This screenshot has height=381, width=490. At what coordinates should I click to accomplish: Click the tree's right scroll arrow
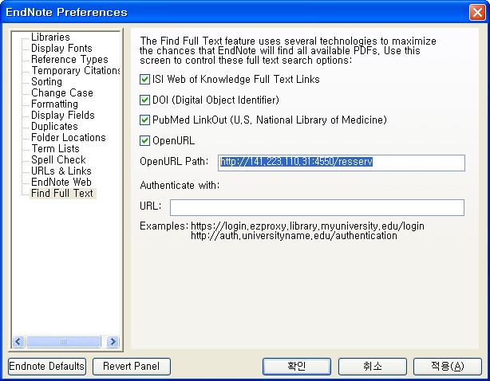point(113,341)
